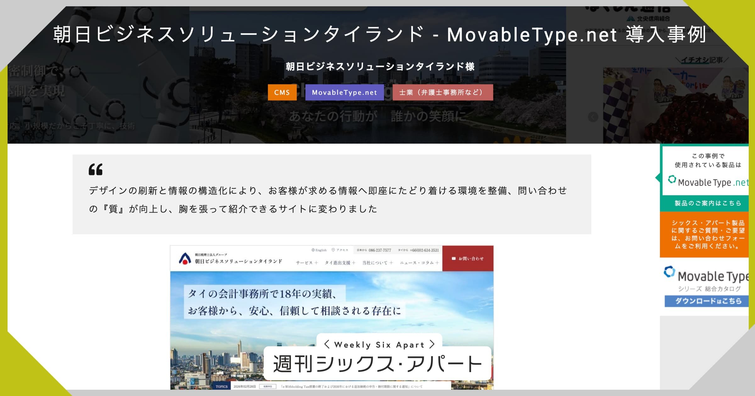Click the envelope icon on お問い合わせ
This screenshot has height=396, width=755.
(454, 259)
